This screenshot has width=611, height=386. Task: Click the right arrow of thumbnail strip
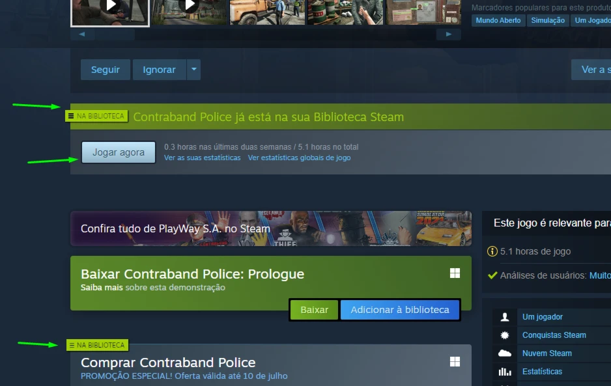tap(449, 34)
